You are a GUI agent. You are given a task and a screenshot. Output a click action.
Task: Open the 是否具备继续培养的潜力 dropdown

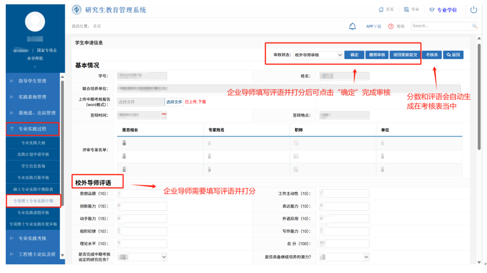pyautogui.click(x=344, y=257)
